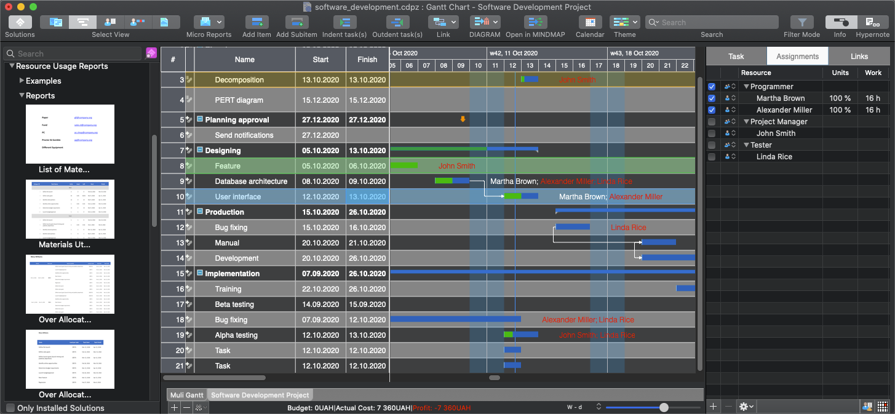
Task: Click the Add Subitem icon
Action: click(x=296, y=23)
